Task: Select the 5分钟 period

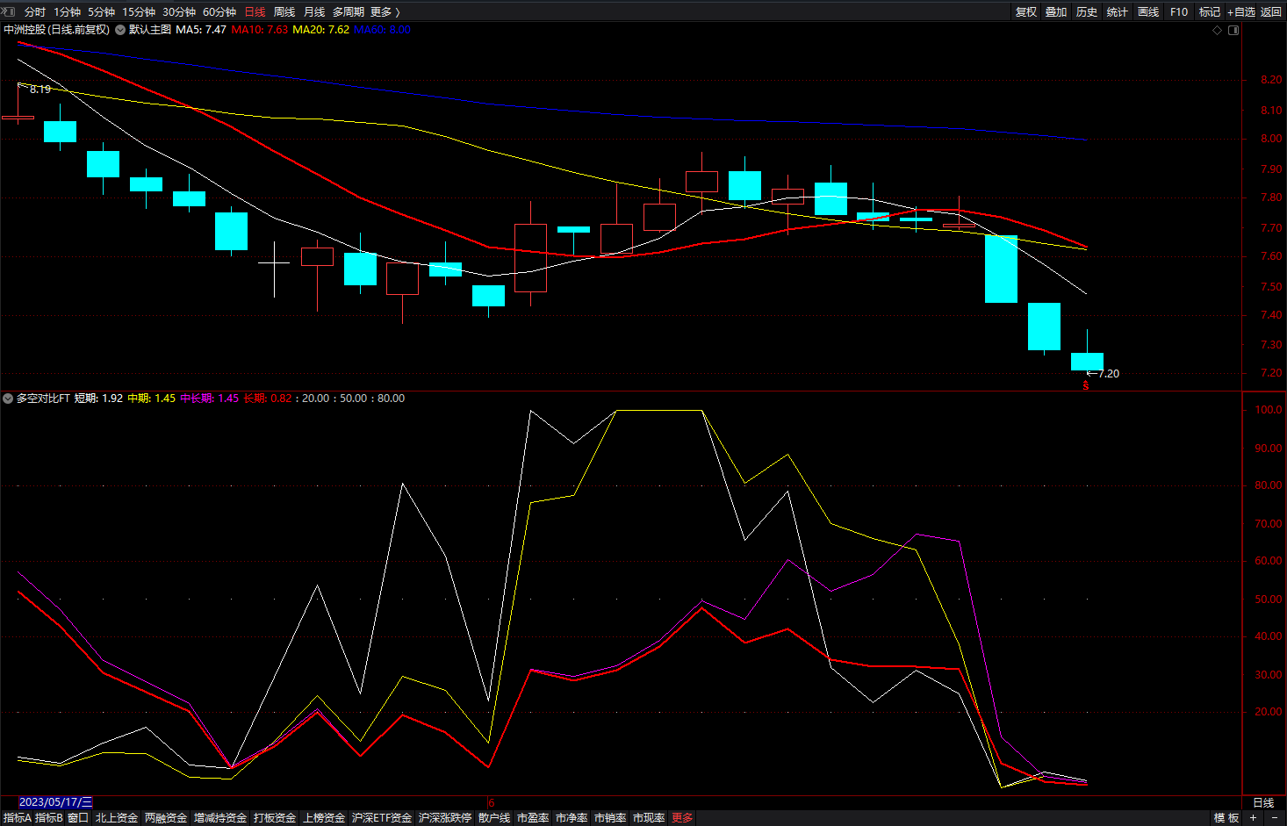Action: click(x=101, y=12)
